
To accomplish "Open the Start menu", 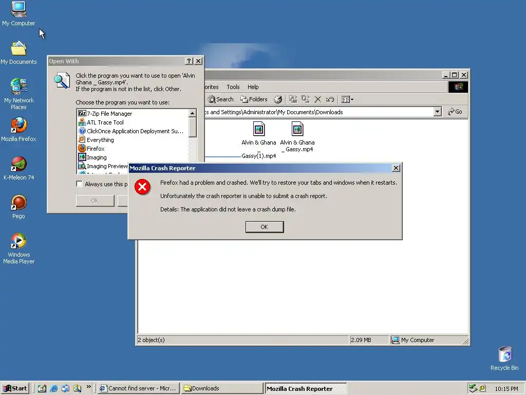I will [15, 388].
